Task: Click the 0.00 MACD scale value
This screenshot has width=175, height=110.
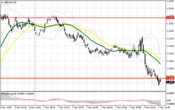Action: tap(168, 100)
